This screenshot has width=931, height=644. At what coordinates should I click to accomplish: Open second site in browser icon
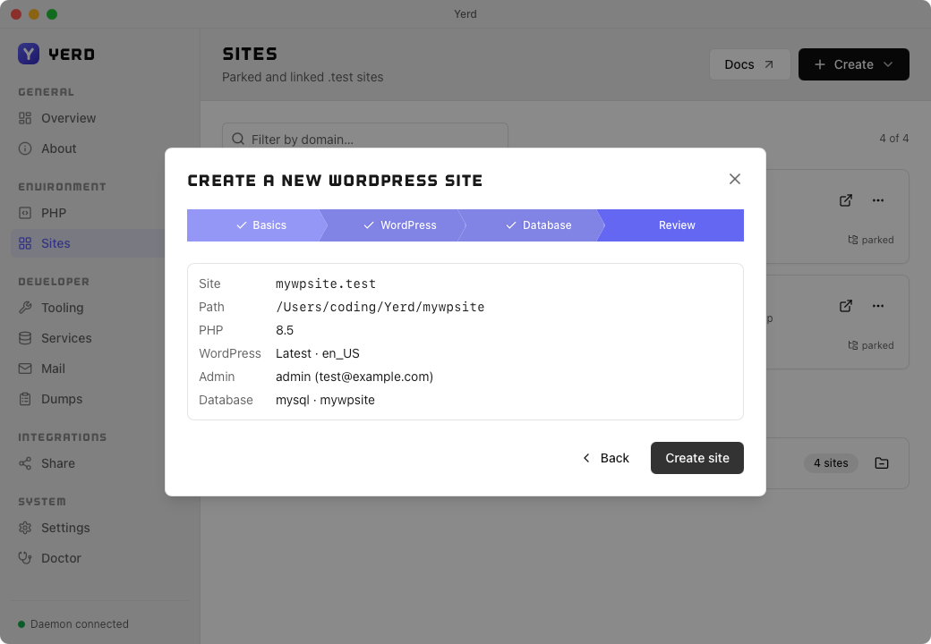[x=846, y=306]
